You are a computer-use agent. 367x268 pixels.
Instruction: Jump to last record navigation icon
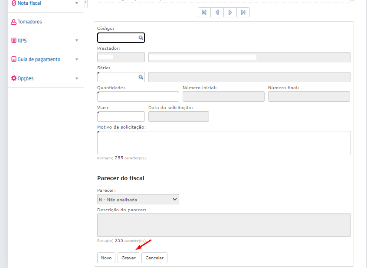click(x=243, y=13)
